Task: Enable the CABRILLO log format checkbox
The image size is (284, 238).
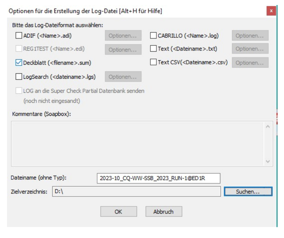Action: 153,36
